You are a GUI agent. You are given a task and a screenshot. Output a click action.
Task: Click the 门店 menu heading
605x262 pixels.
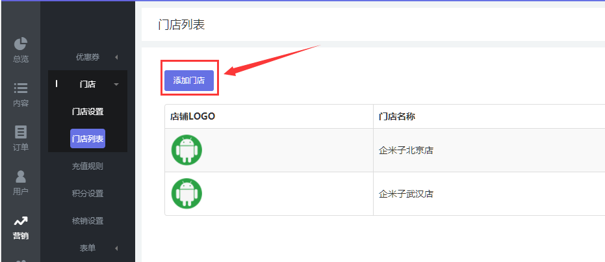[88, 84]
